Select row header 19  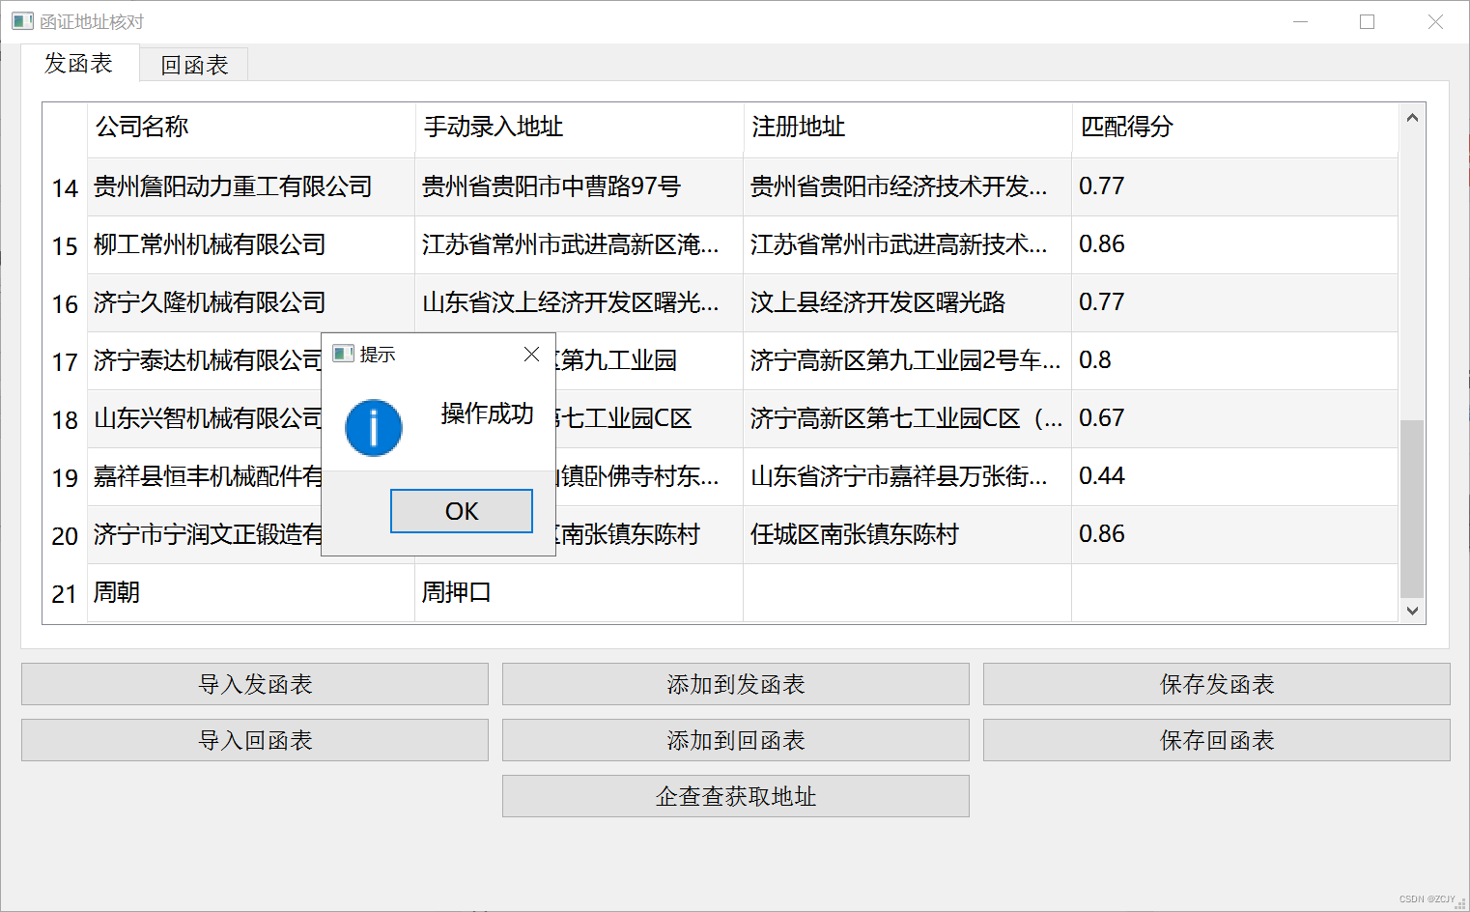(x=65, y=477)
